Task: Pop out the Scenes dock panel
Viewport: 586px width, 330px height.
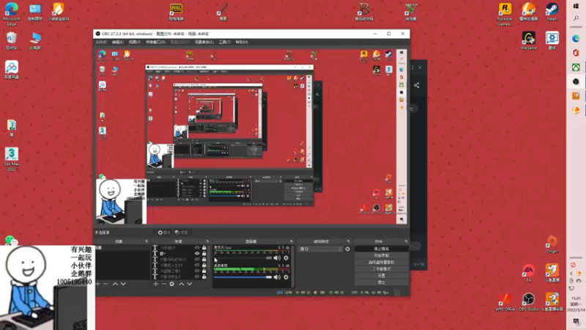Action: [146, 241]
